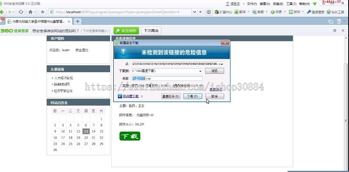Close the 内蒙古财经大学 tab
349x172 pixels.
click(x=69, y=22)
